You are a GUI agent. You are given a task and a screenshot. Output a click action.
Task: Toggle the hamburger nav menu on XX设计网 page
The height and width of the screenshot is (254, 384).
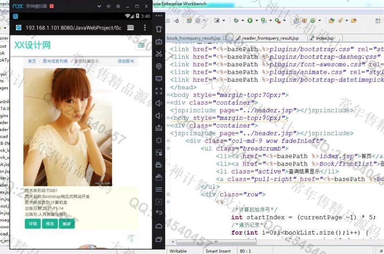pyautogui.click(x=141, y=46)
